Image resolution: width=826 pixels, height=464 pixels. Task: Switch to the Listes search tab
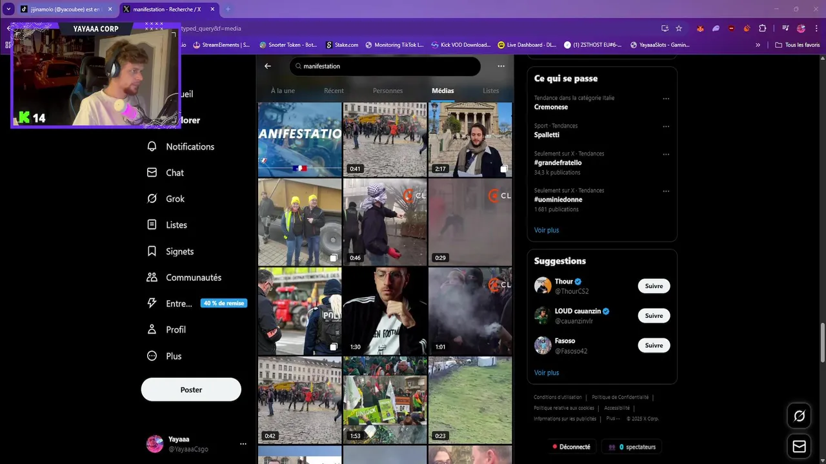pyautogui.click(x=491, y=91)
